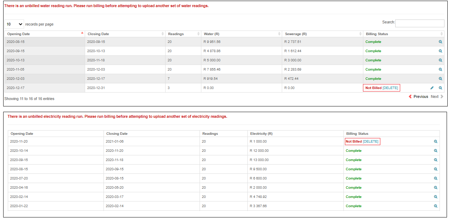Screen dimensions: 453x221
Task: Sort water table by Opening Date
Action: 44,34
